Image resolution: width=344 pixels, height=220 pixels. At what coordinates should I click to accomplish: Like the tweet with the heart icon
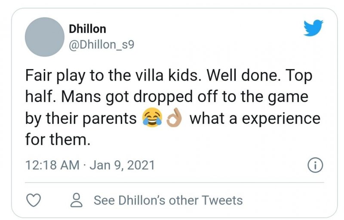click(x=34, y=200)
